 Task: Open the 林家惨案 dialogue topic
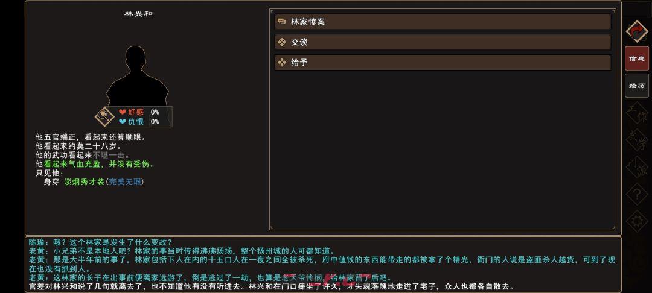tap(443, 22)
